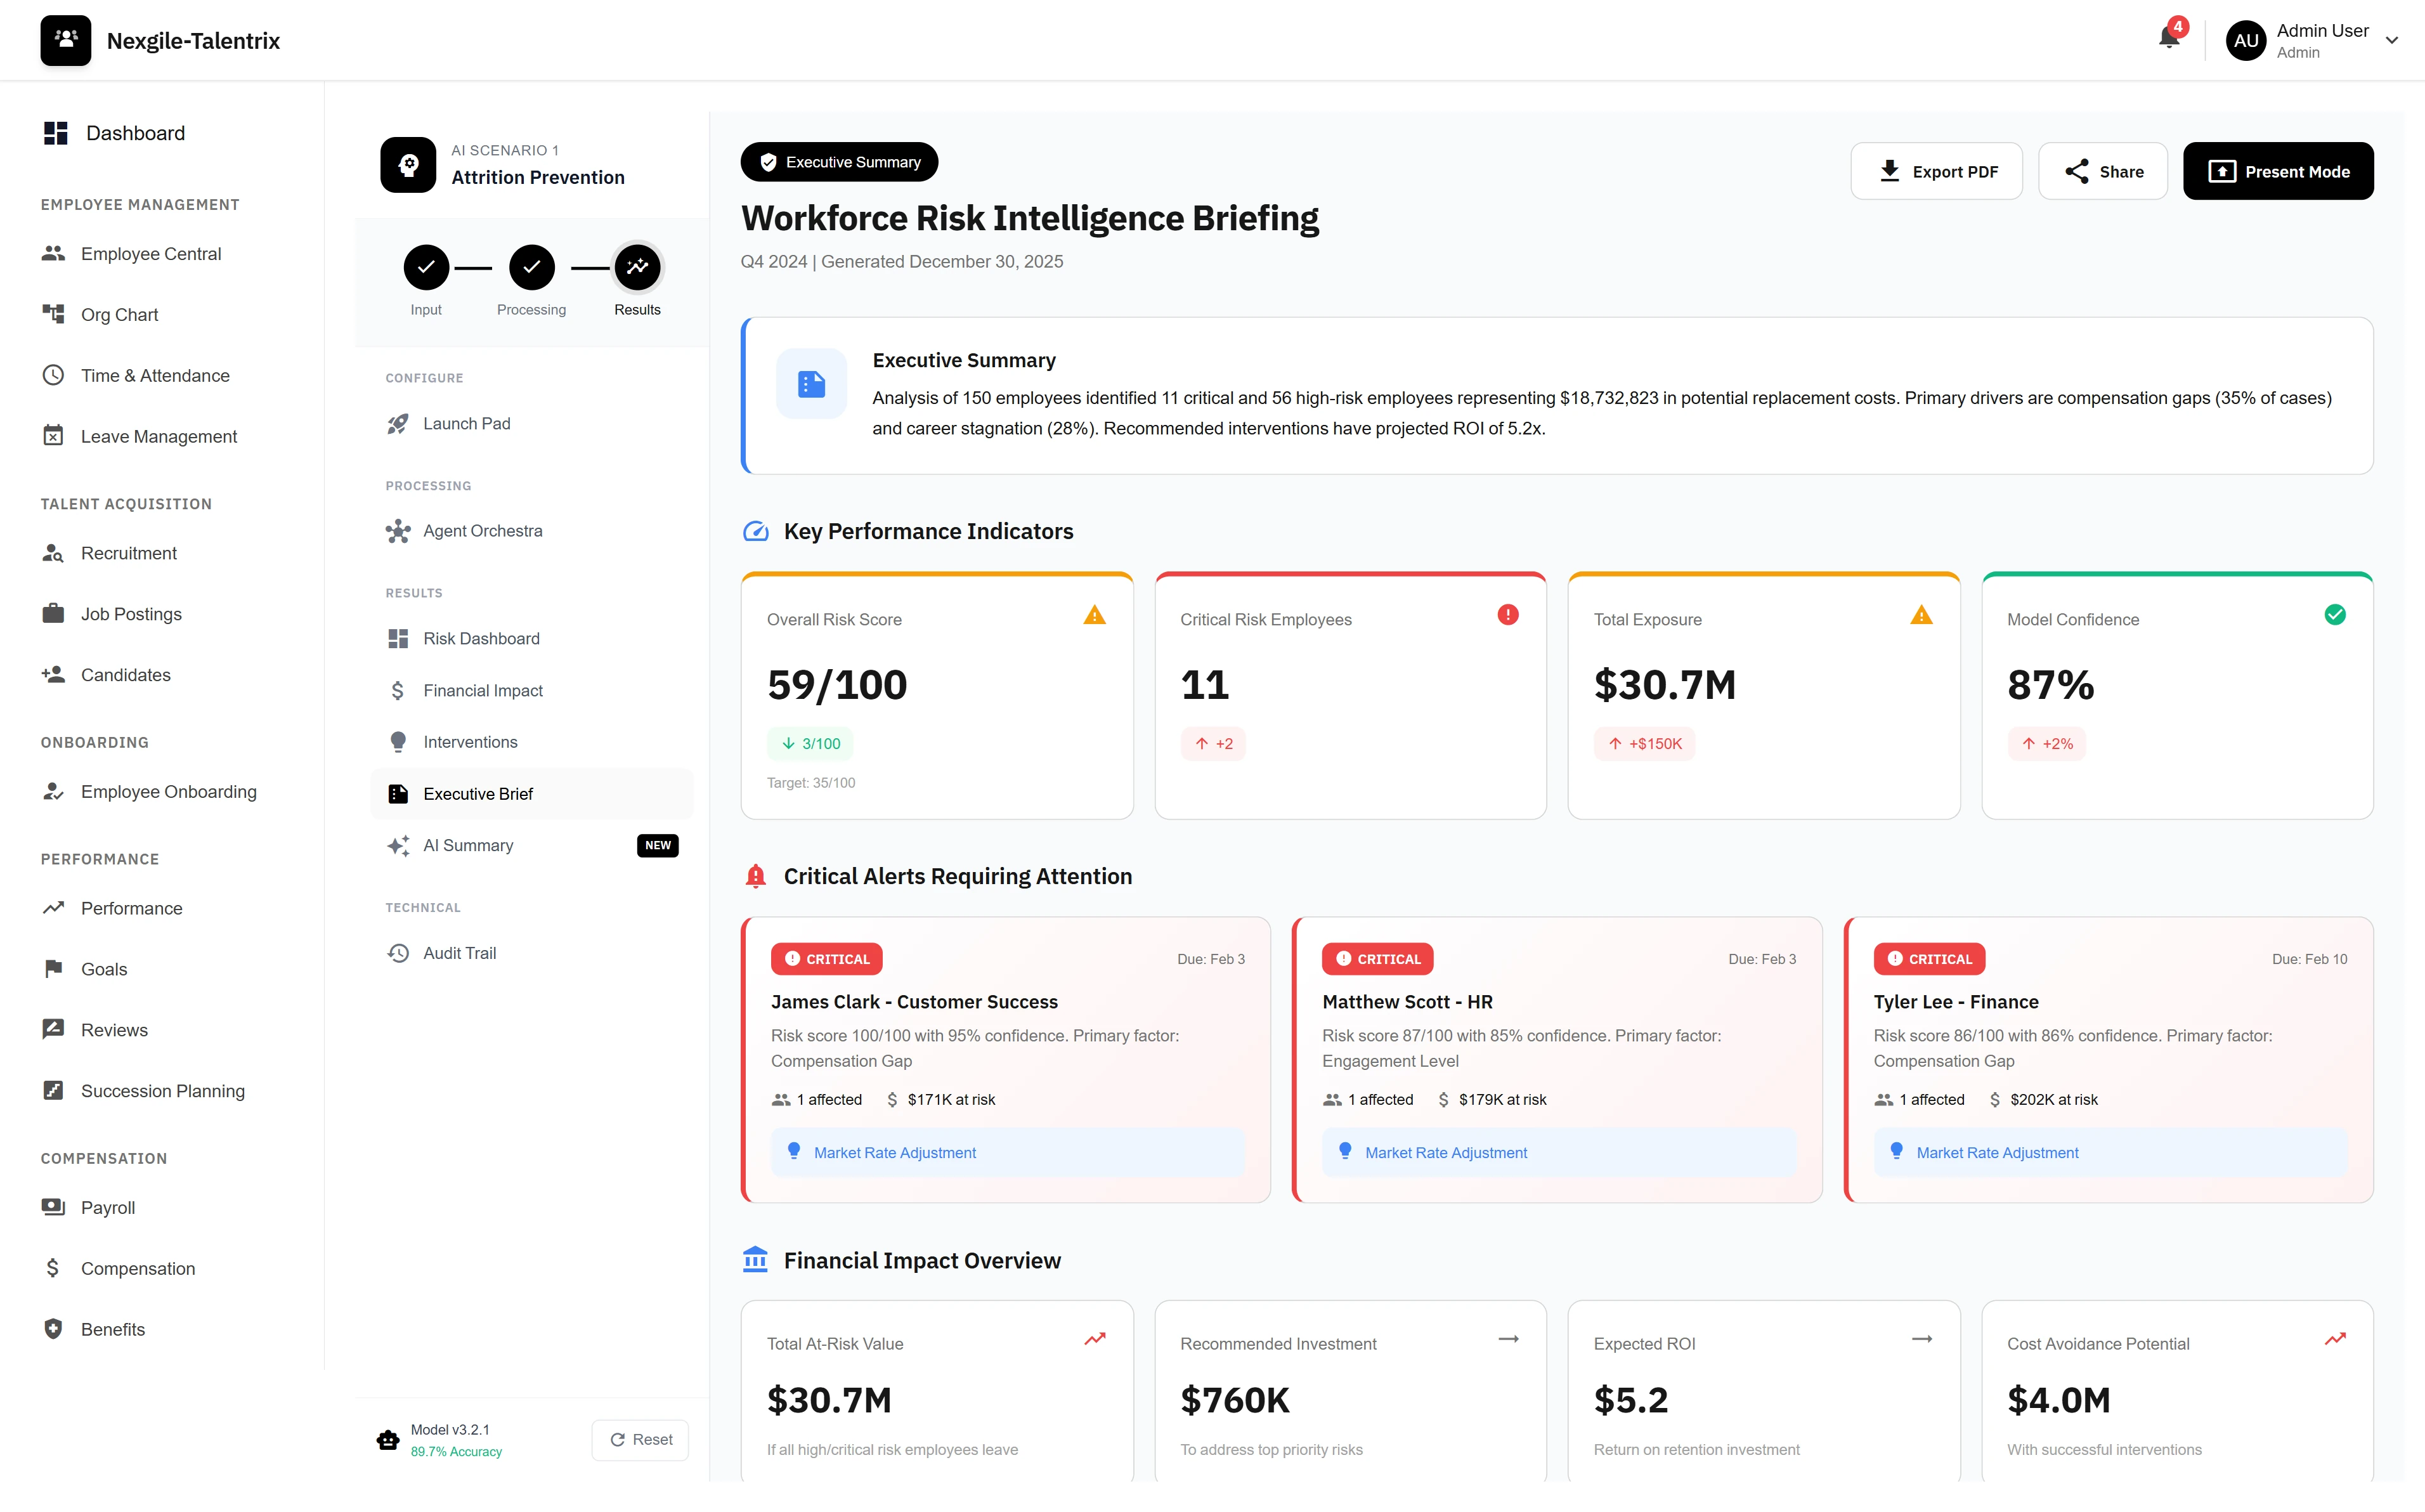The width and height of the screenshot is (2425, 1512).
Task: Click the notification bell icon
Action: click(2168, 39)
